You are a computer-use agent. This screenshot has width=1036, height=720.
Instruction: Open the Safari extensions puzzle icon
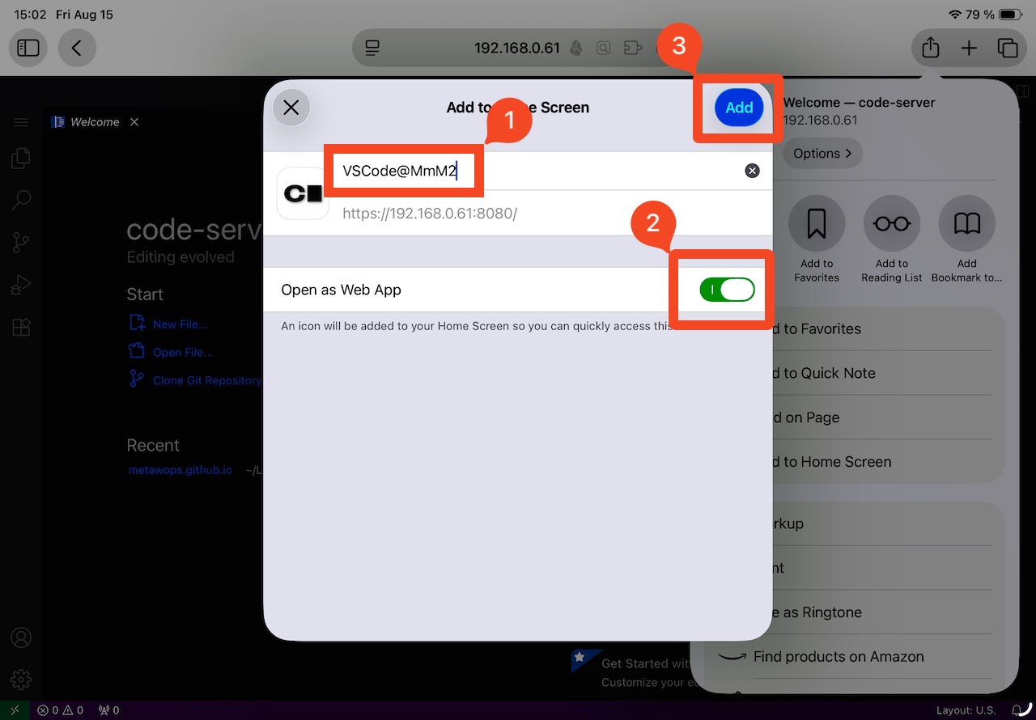(x=633, y=49)
